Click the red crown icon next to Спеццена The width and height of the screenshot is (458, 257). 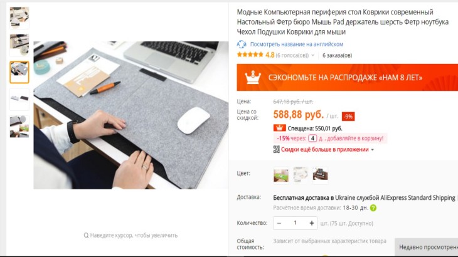[x=279, y=128]
